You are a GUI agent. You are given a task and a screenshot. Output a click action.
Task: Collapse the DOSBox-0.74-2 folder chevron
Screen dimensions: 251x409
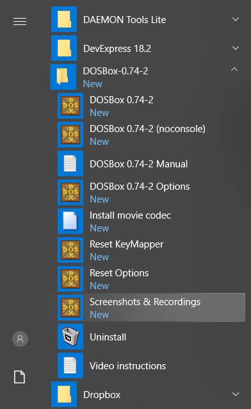coord(234,69)
